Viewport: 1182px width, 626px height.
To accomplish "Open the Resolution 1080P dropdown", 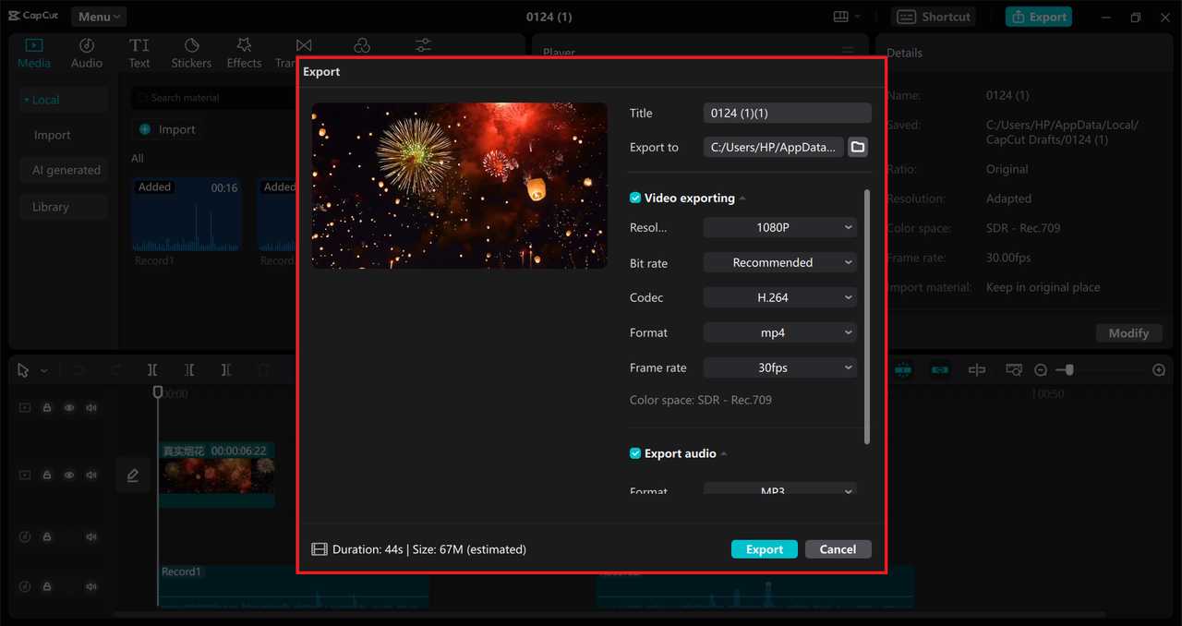I will click(x=780, y=227).
